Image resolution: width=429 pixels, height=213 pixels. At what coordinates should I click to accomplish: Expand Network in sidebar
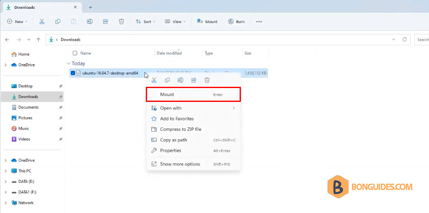[x=6, y=203]
